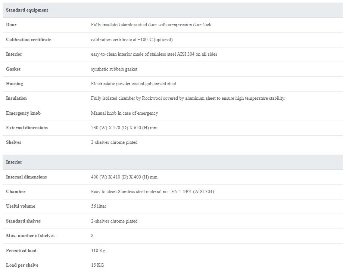Select the Useful volume 56 litter value
This screenshot has width=346, height=276.
tap(99, 206)
